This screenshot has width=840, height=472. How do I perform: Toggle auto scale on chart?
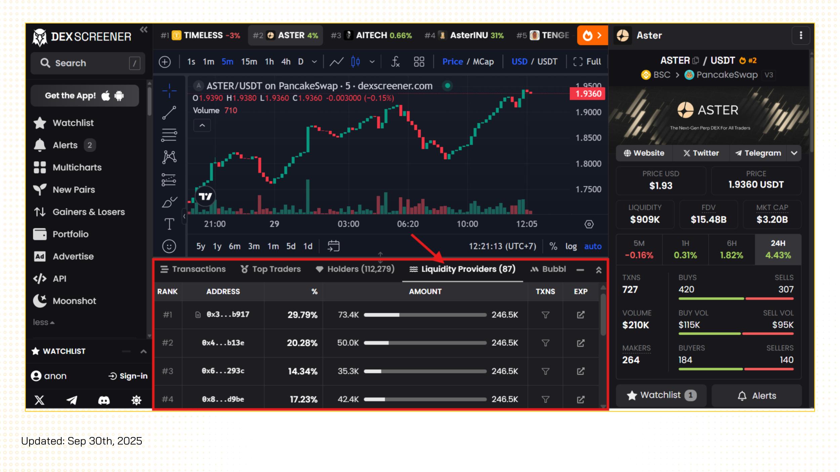593,246
